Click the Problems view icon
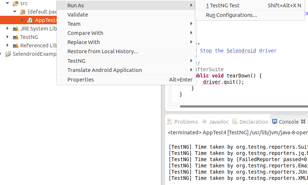Viewport: 308px width, 185px height. pos(170,121)
